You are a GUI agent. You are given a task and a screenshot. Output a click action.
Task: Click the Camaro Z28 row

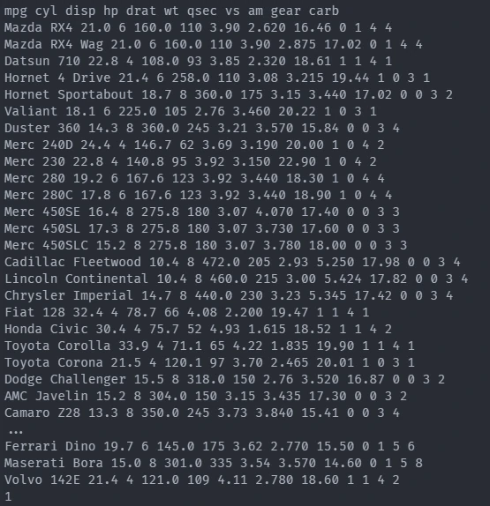coord(202,413)
